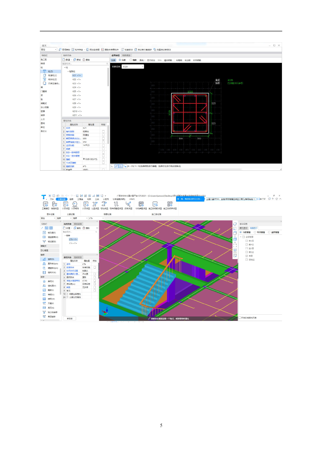The image size is (322, 455).
Task: Click the 参数图 button
Action: point(70,318)
